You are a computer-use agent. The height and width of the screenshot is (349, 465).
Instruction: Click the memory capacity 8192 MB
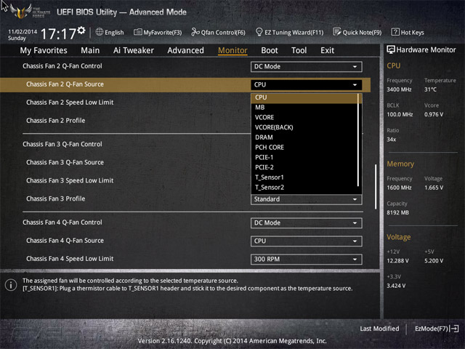pos(397,213)
